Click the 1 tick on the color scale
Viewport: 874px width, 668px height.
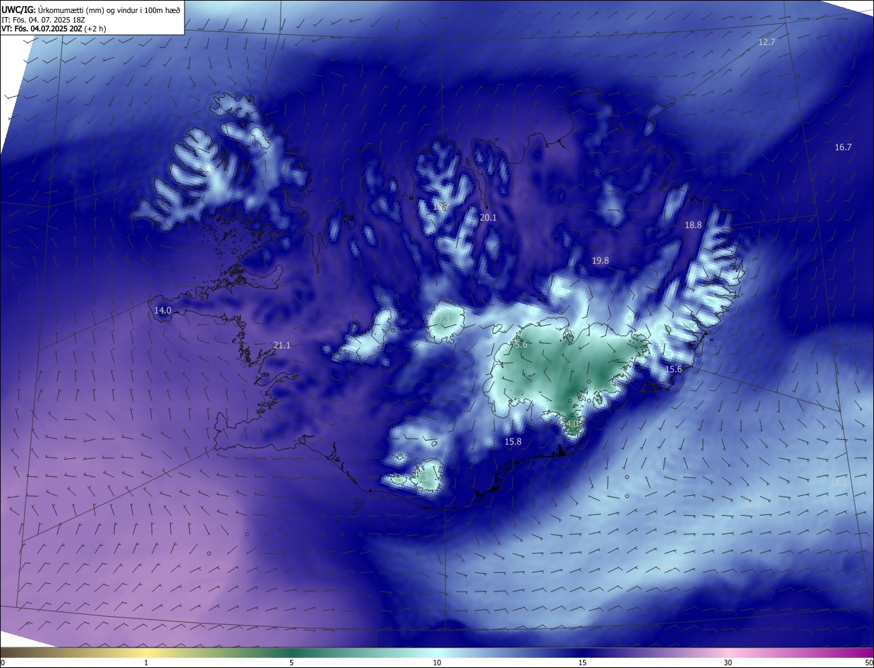click(146, 663)
